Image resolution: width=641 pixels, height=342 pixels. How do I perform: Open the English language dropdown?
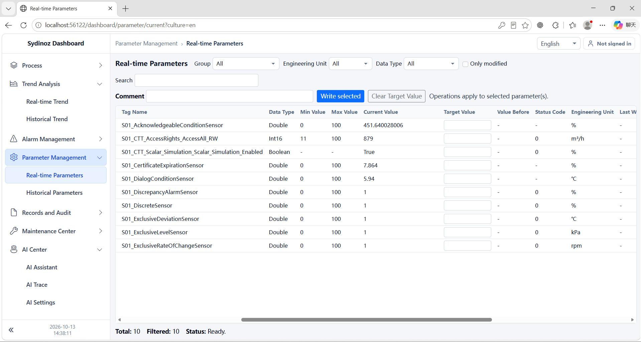click(558, 44)
